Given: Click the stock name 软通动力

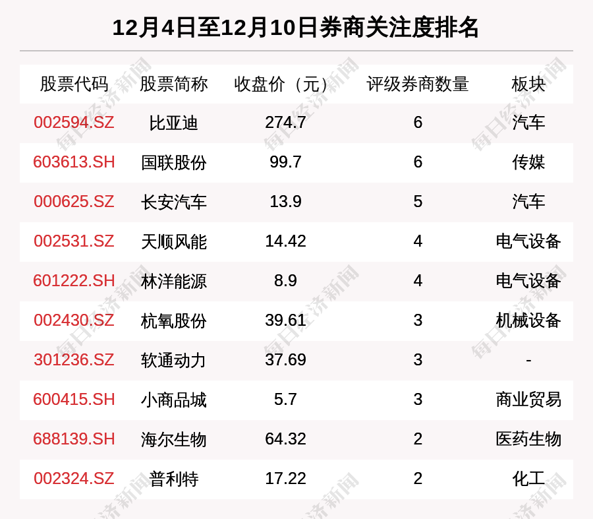Looking at the screenshot, I should [x=173, y=360].
